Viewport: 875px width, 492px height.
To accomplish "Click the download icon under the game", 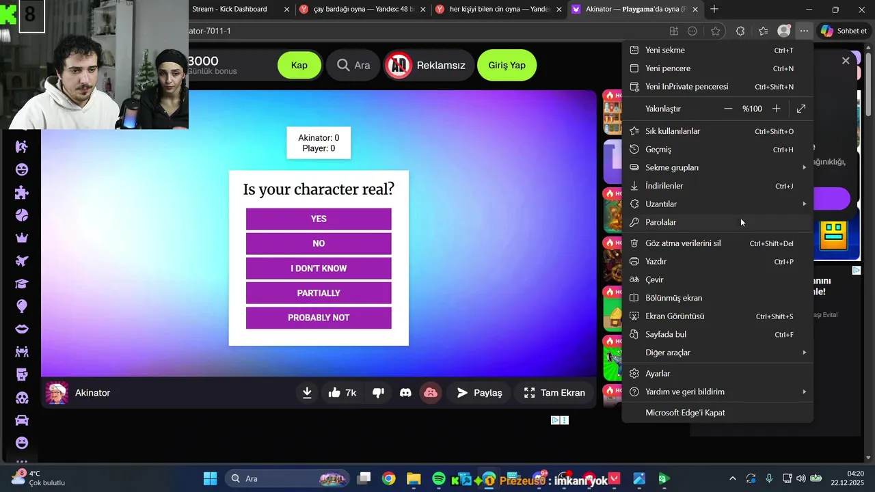I will coord(307,392).
